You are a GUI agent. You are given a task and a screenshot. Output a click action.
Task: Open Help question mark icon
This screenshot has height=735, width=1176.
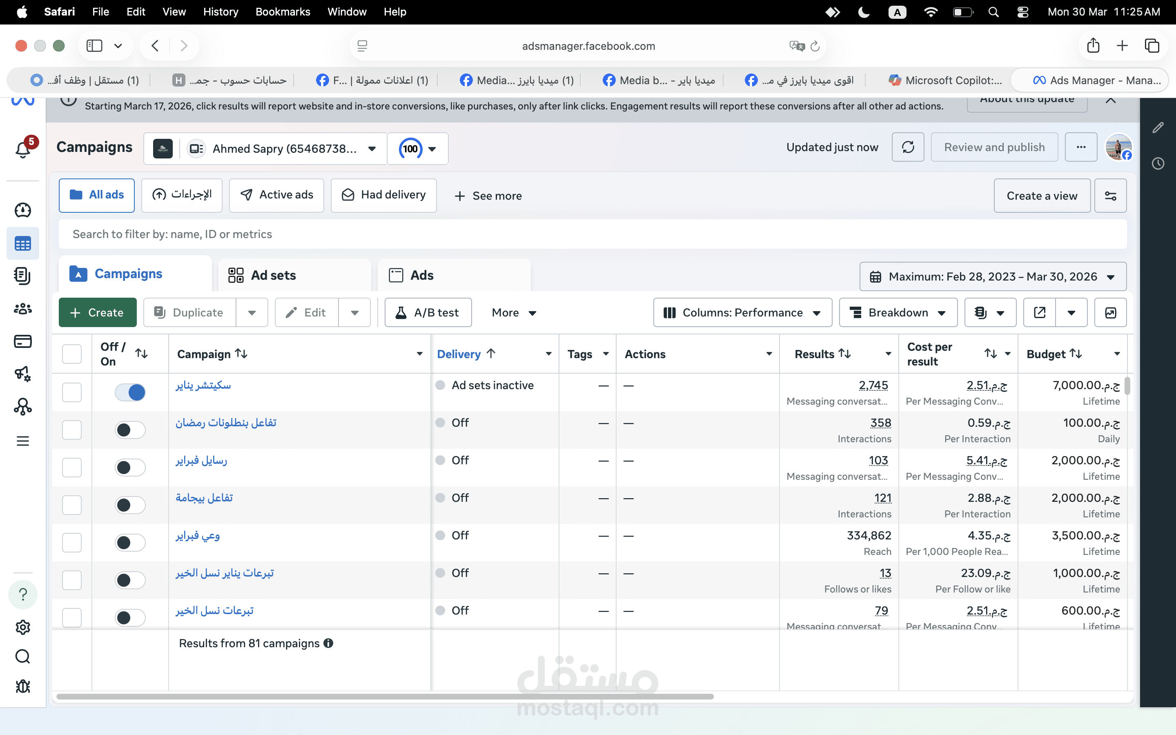click(23, 594)
